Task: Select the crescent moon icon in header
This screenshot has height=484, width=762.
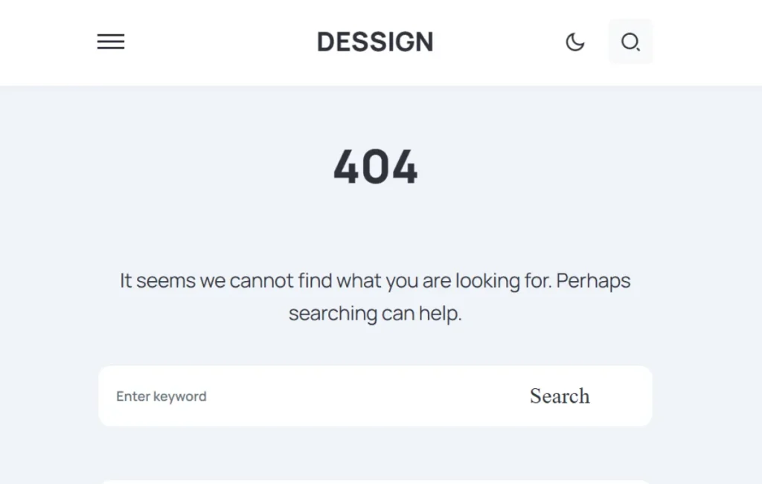Action: click(x=574, y=42)
